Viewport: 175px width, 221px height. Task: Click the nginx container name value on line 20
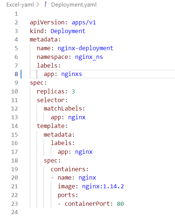click(87, 178)
